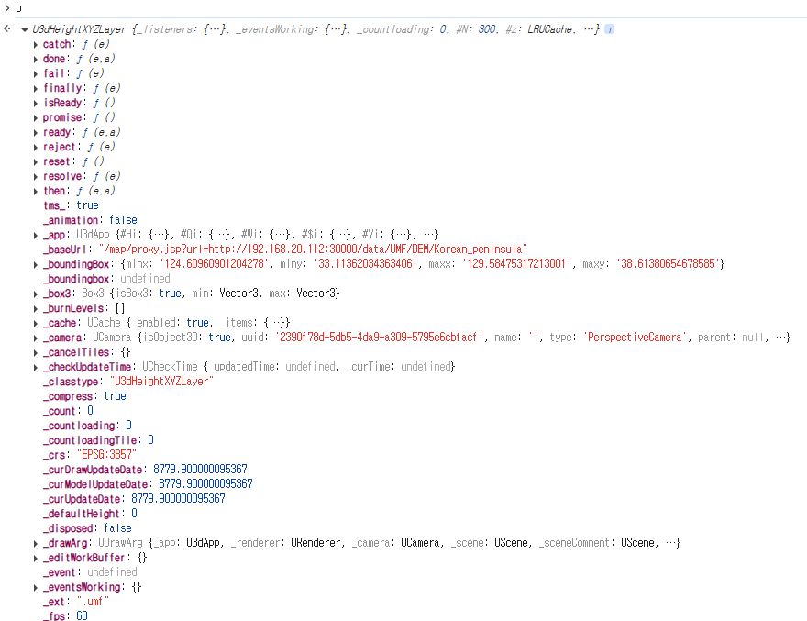Expand the _boundingBox object
Image resolution: width=807 pixels, height=621 pixels.
pyautogui.click(x=36, y=265)
